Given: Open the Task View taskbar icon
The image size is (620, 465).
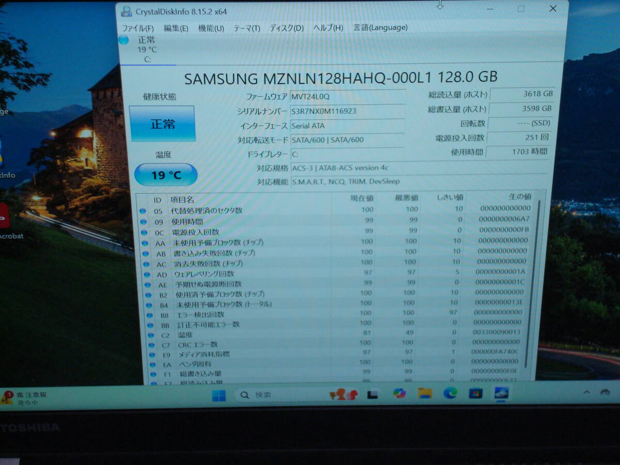Looking at the screenshot, I should 373,394.
